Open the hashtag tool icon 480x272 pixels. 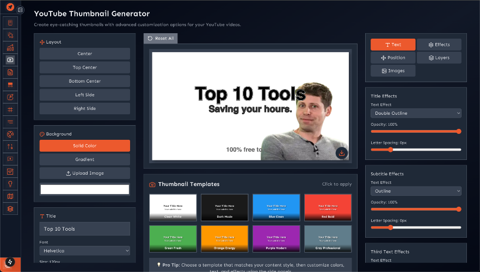pos(10,109)
